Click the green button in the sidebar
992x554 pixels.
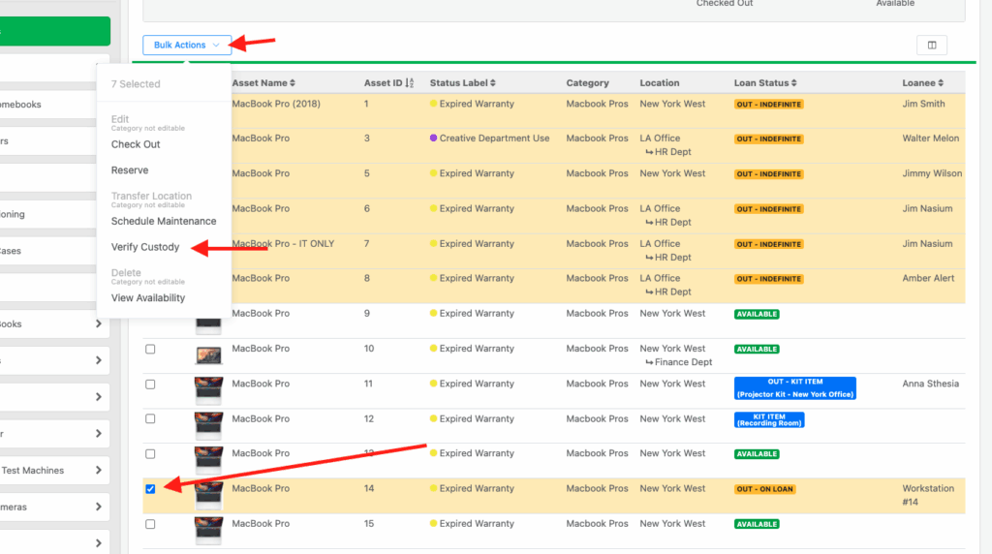[x=55, y=31]
